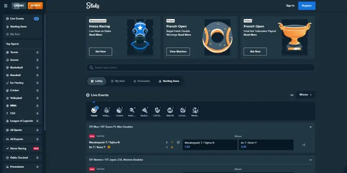This screenshot has height=173, width=347.
Task: Expand All Esports arrow in sidebar
Action: [x=37, y=139]
